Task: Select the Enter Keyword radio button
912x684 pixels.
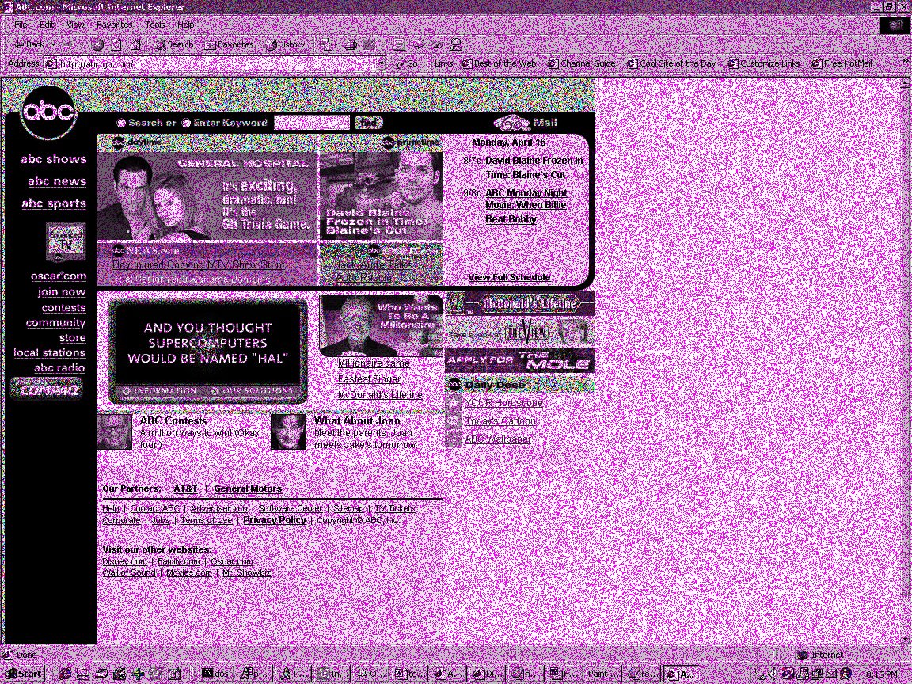Action: coord(186,123)
